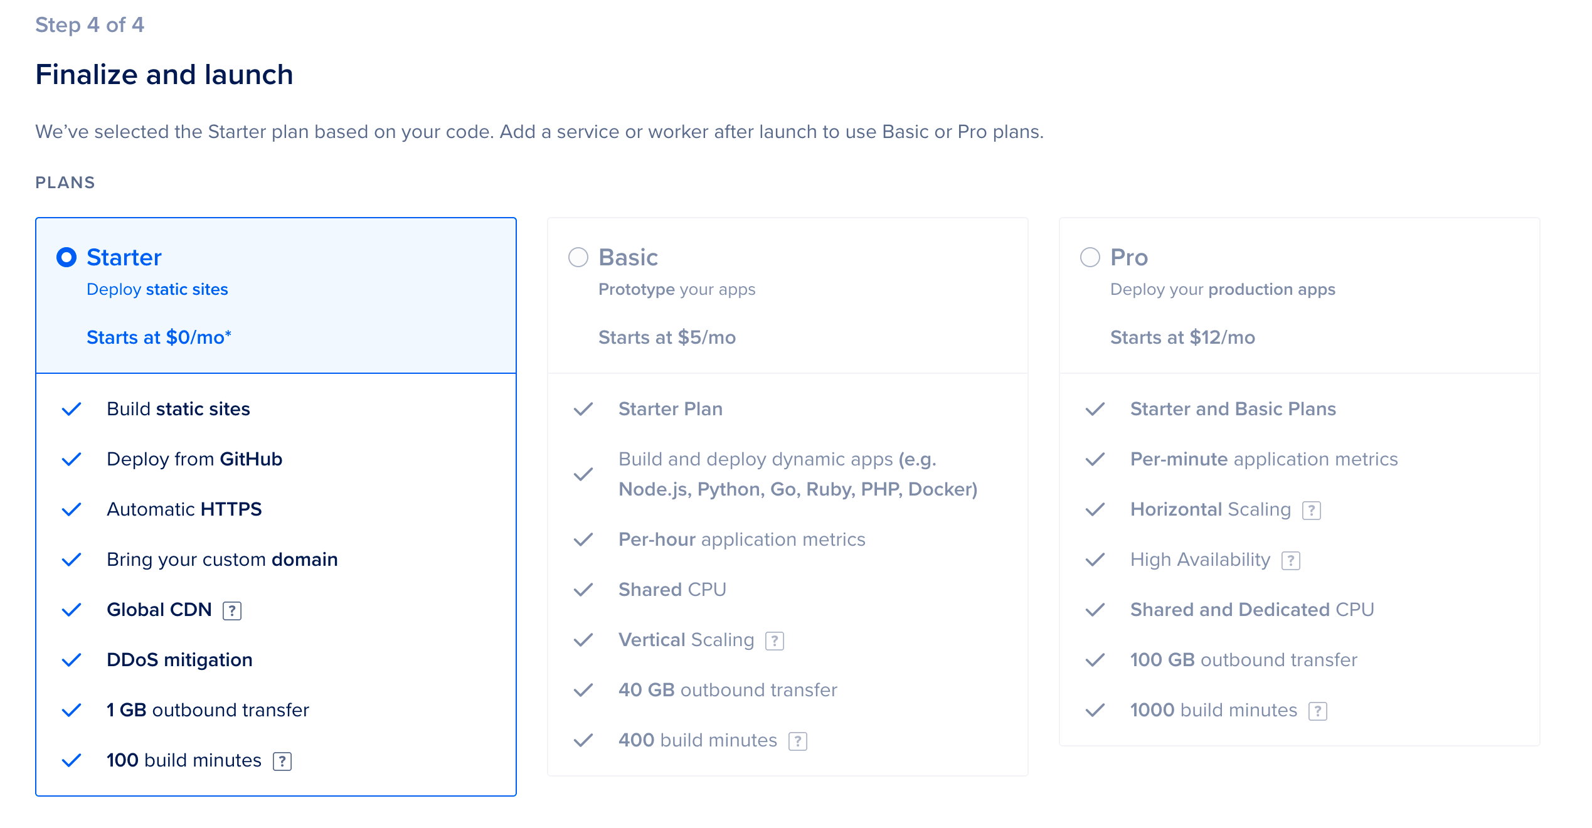The width and height of the screenshot is (1592, 828).
Task: Open Global CDN help tooltip icon
Action: tap(232, 610)
